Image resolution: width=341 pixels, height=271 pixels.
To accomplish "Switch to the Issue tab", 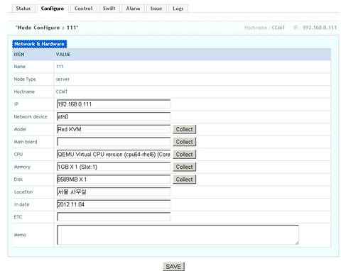I will pos(156,9).
